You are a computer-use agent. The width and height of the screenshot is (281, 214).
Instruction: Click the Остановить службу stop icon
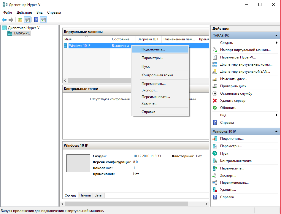tap(215, 93)
